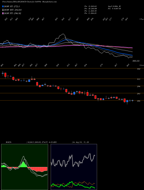Click the 266 price level axis label
The image size is (144, 190).
(139, 101)
